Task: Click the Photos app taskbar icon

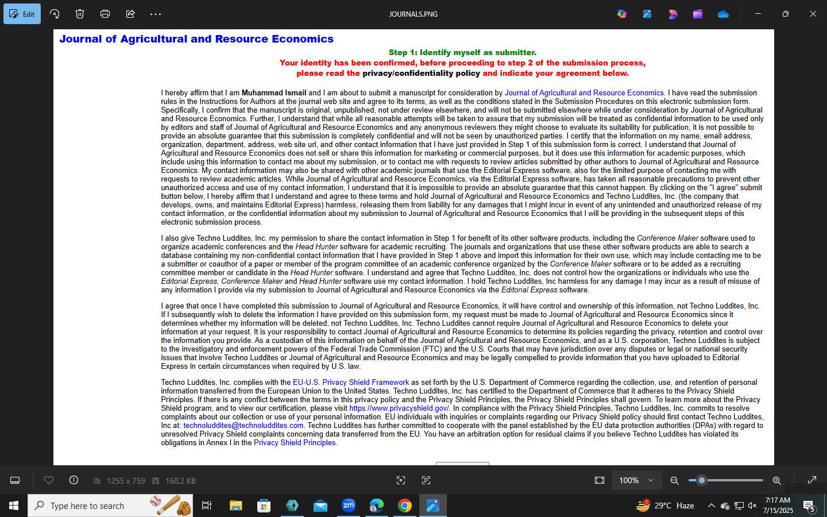Action: point(433,506)
